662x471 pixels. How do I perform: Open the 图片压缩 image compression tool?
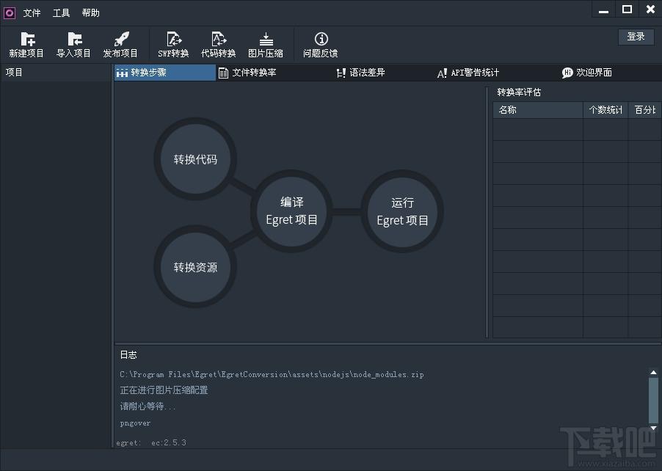coord(266,44)
